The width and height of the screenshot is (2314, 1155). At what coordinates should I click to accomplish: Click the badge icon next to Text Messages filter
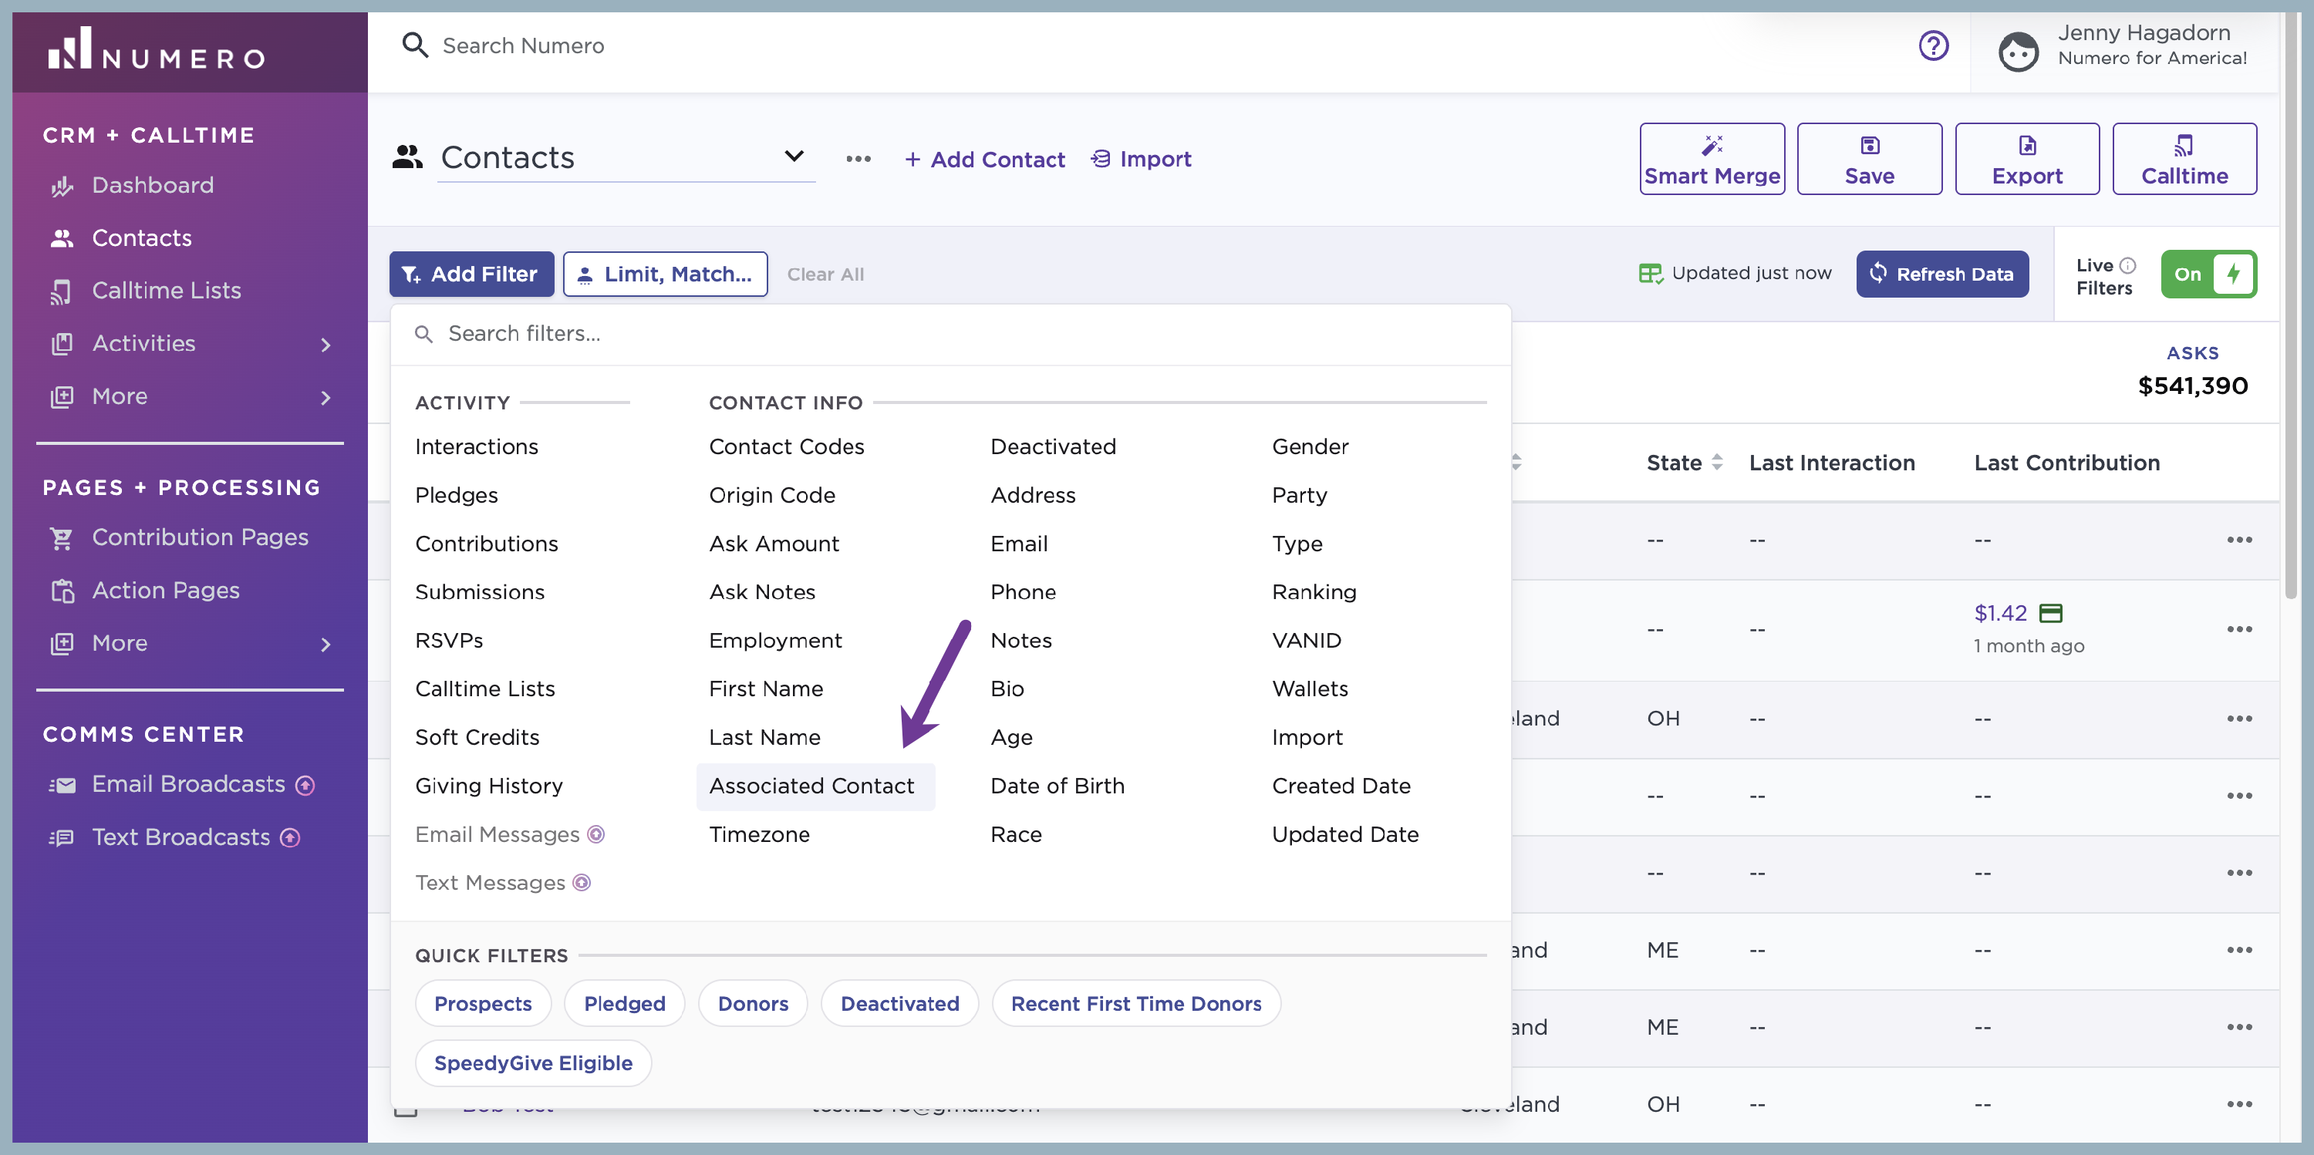pos(581,883)
